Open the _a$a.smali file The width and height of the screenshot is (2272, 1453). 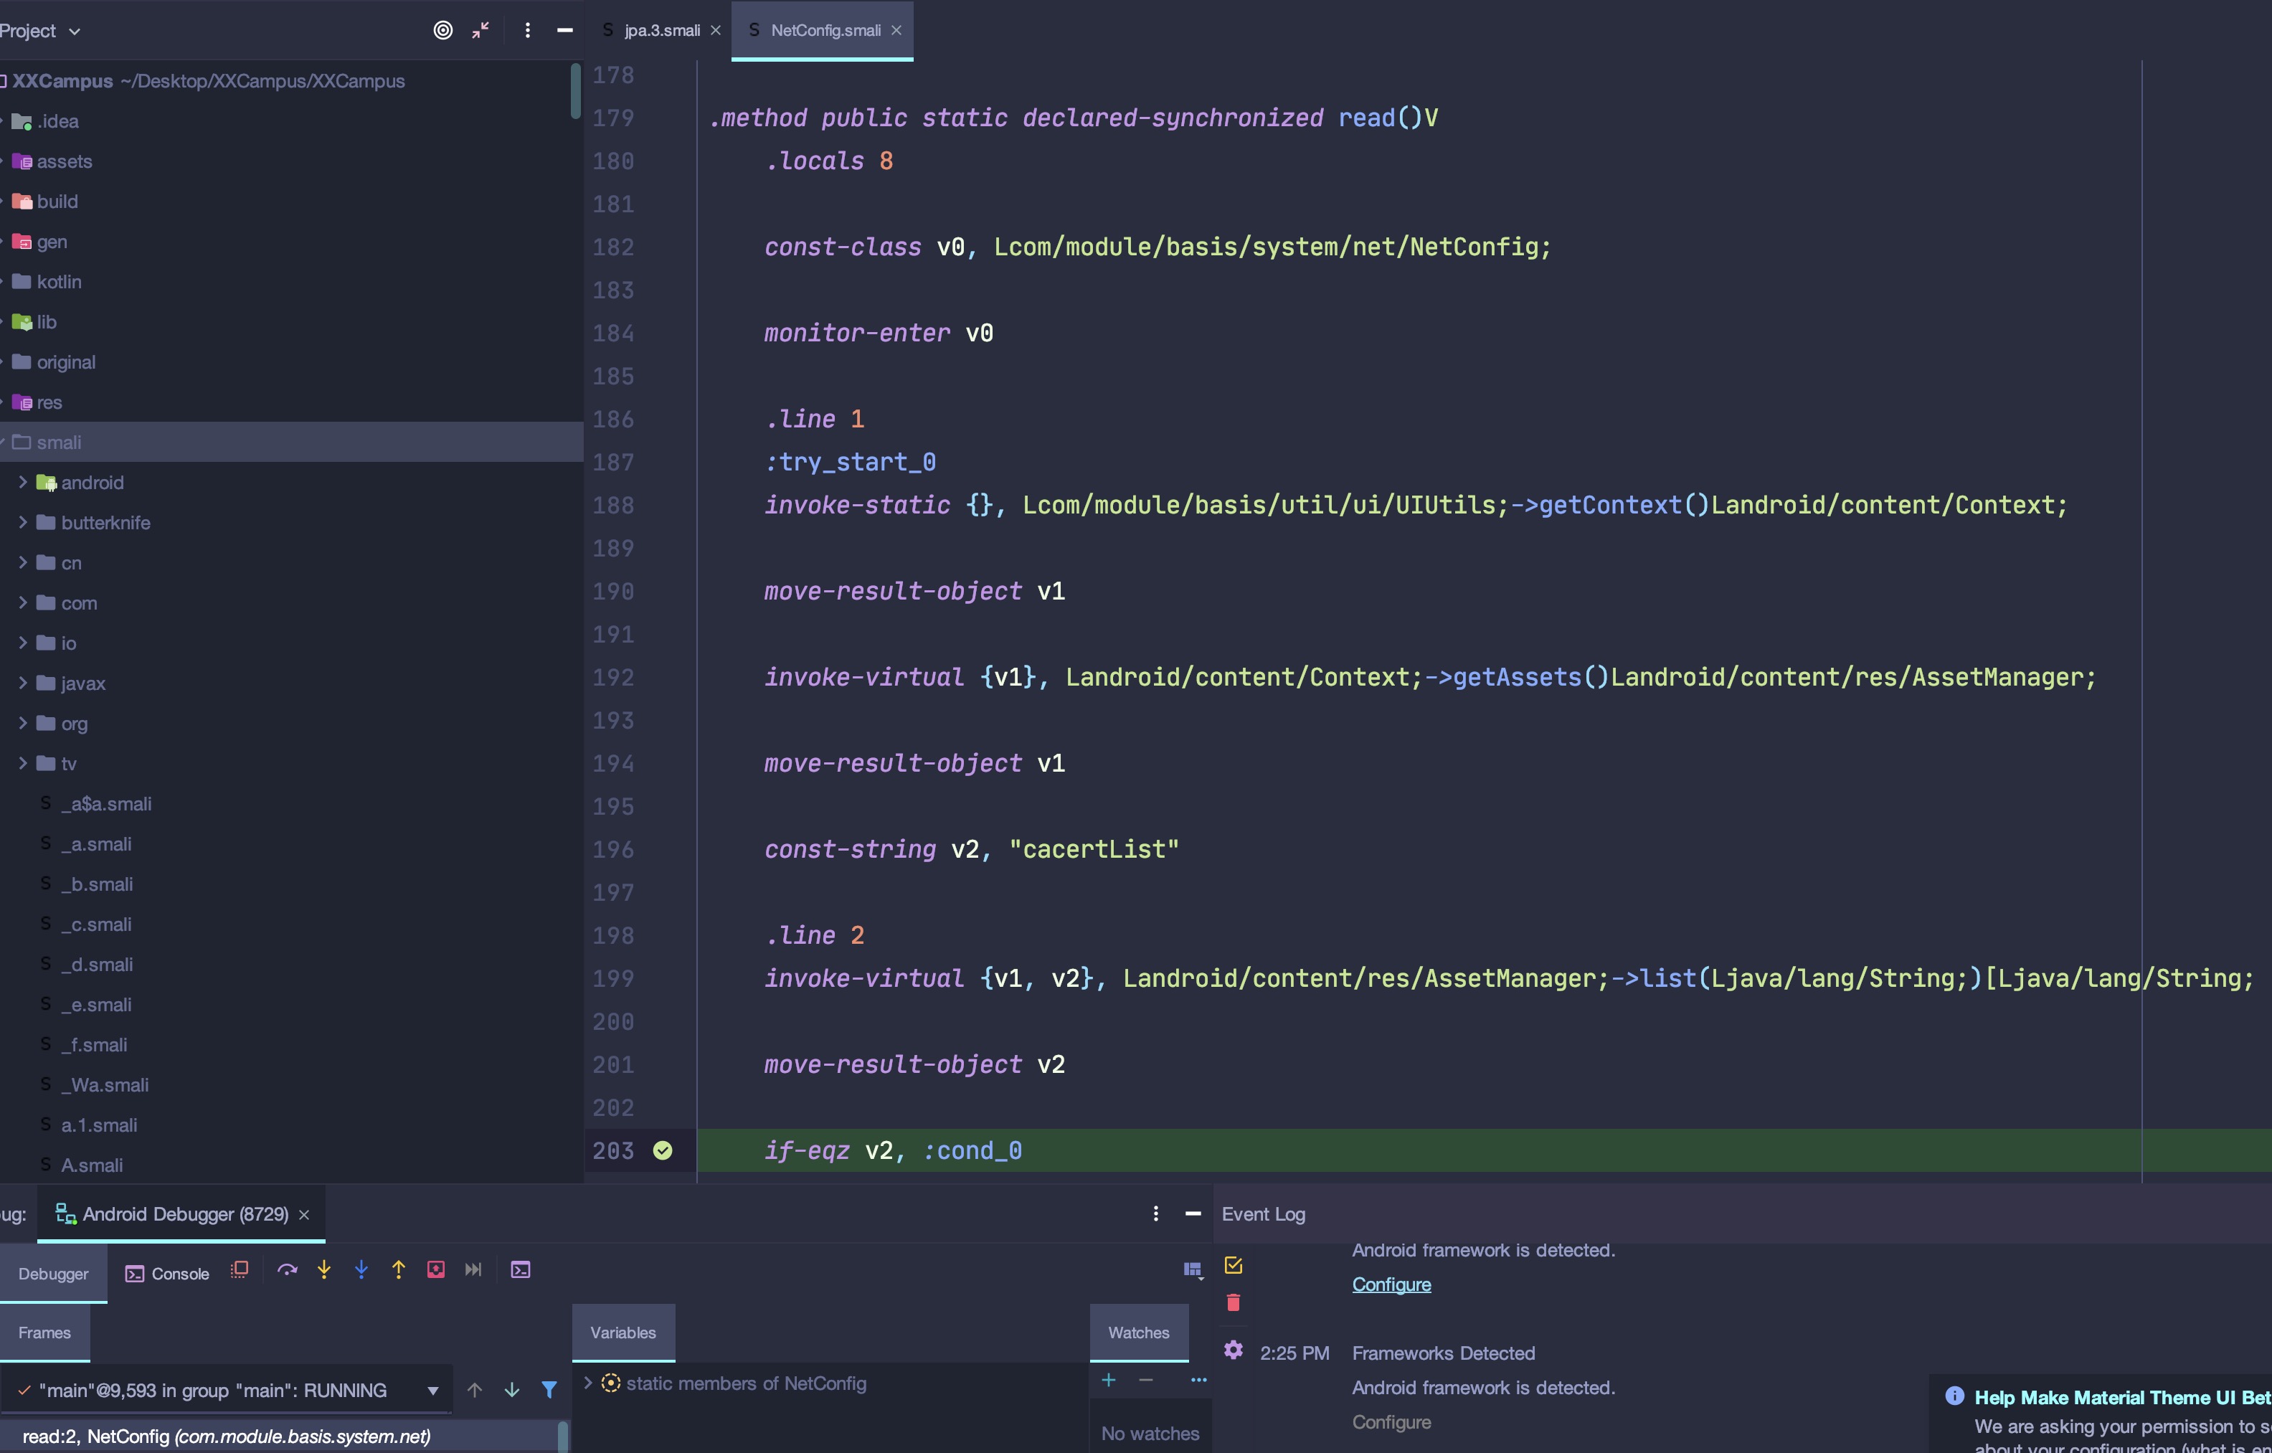(105, 804)
